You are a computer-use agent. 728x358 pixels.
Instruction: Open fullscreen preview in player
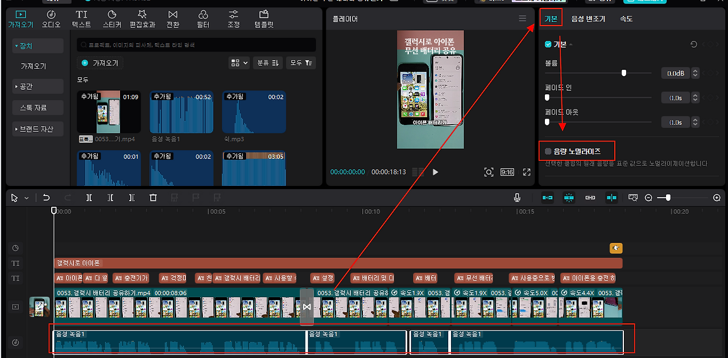click(527, 172)
